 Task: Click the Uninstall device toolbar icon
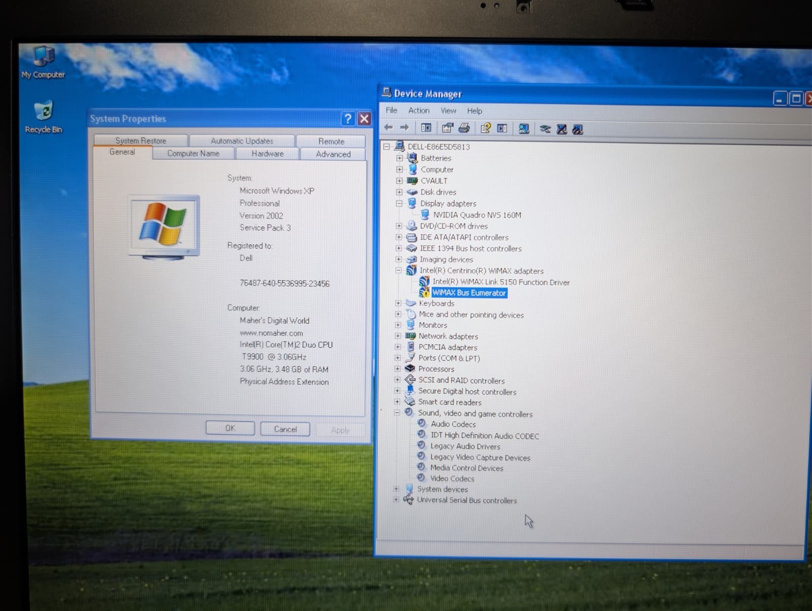561,129
